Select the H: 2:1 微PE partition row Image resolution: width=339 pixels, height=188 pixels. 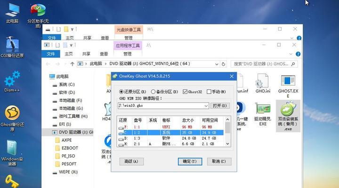tap(171, 144)
